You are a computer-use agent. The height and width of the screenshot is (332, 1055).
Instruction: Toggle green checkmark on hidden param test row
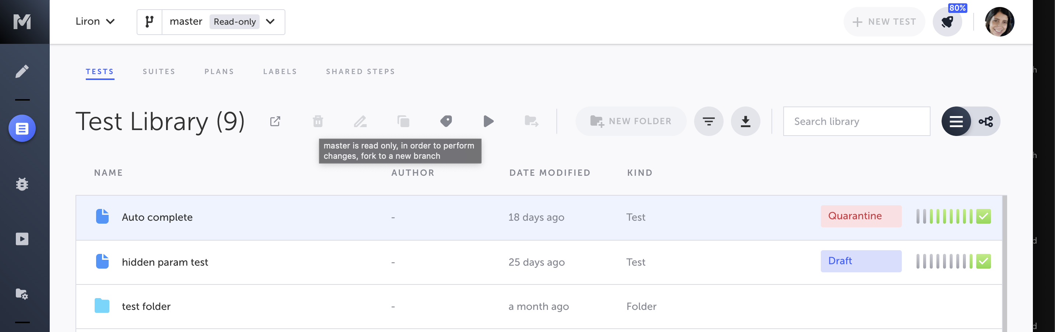point(983,262)
